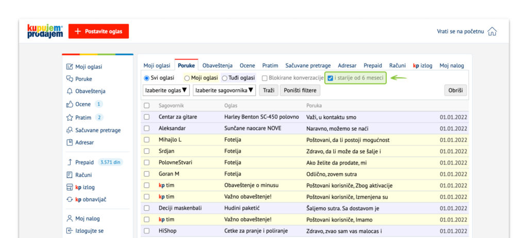Open the Izaberite oglas dropdown
The height and width of the screenshot is (238, 528).
tap(167, 90)
